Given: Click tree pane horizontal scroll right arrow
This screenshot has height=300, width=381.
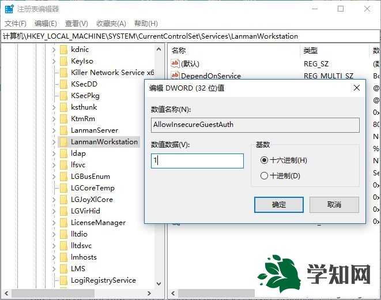Looking at the screenshot, I should pyautogui.click(x=149, y=294).
